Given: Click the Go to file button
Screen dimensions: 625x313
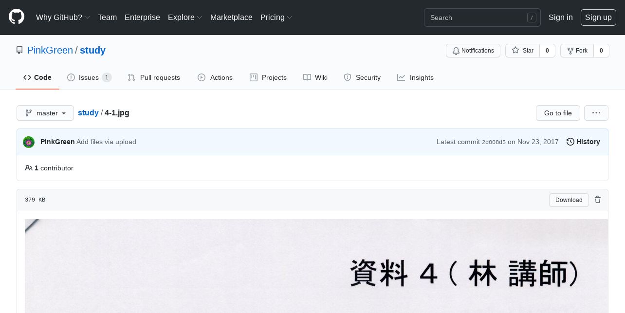Looking at the screenshot, I should pos(558,113).
